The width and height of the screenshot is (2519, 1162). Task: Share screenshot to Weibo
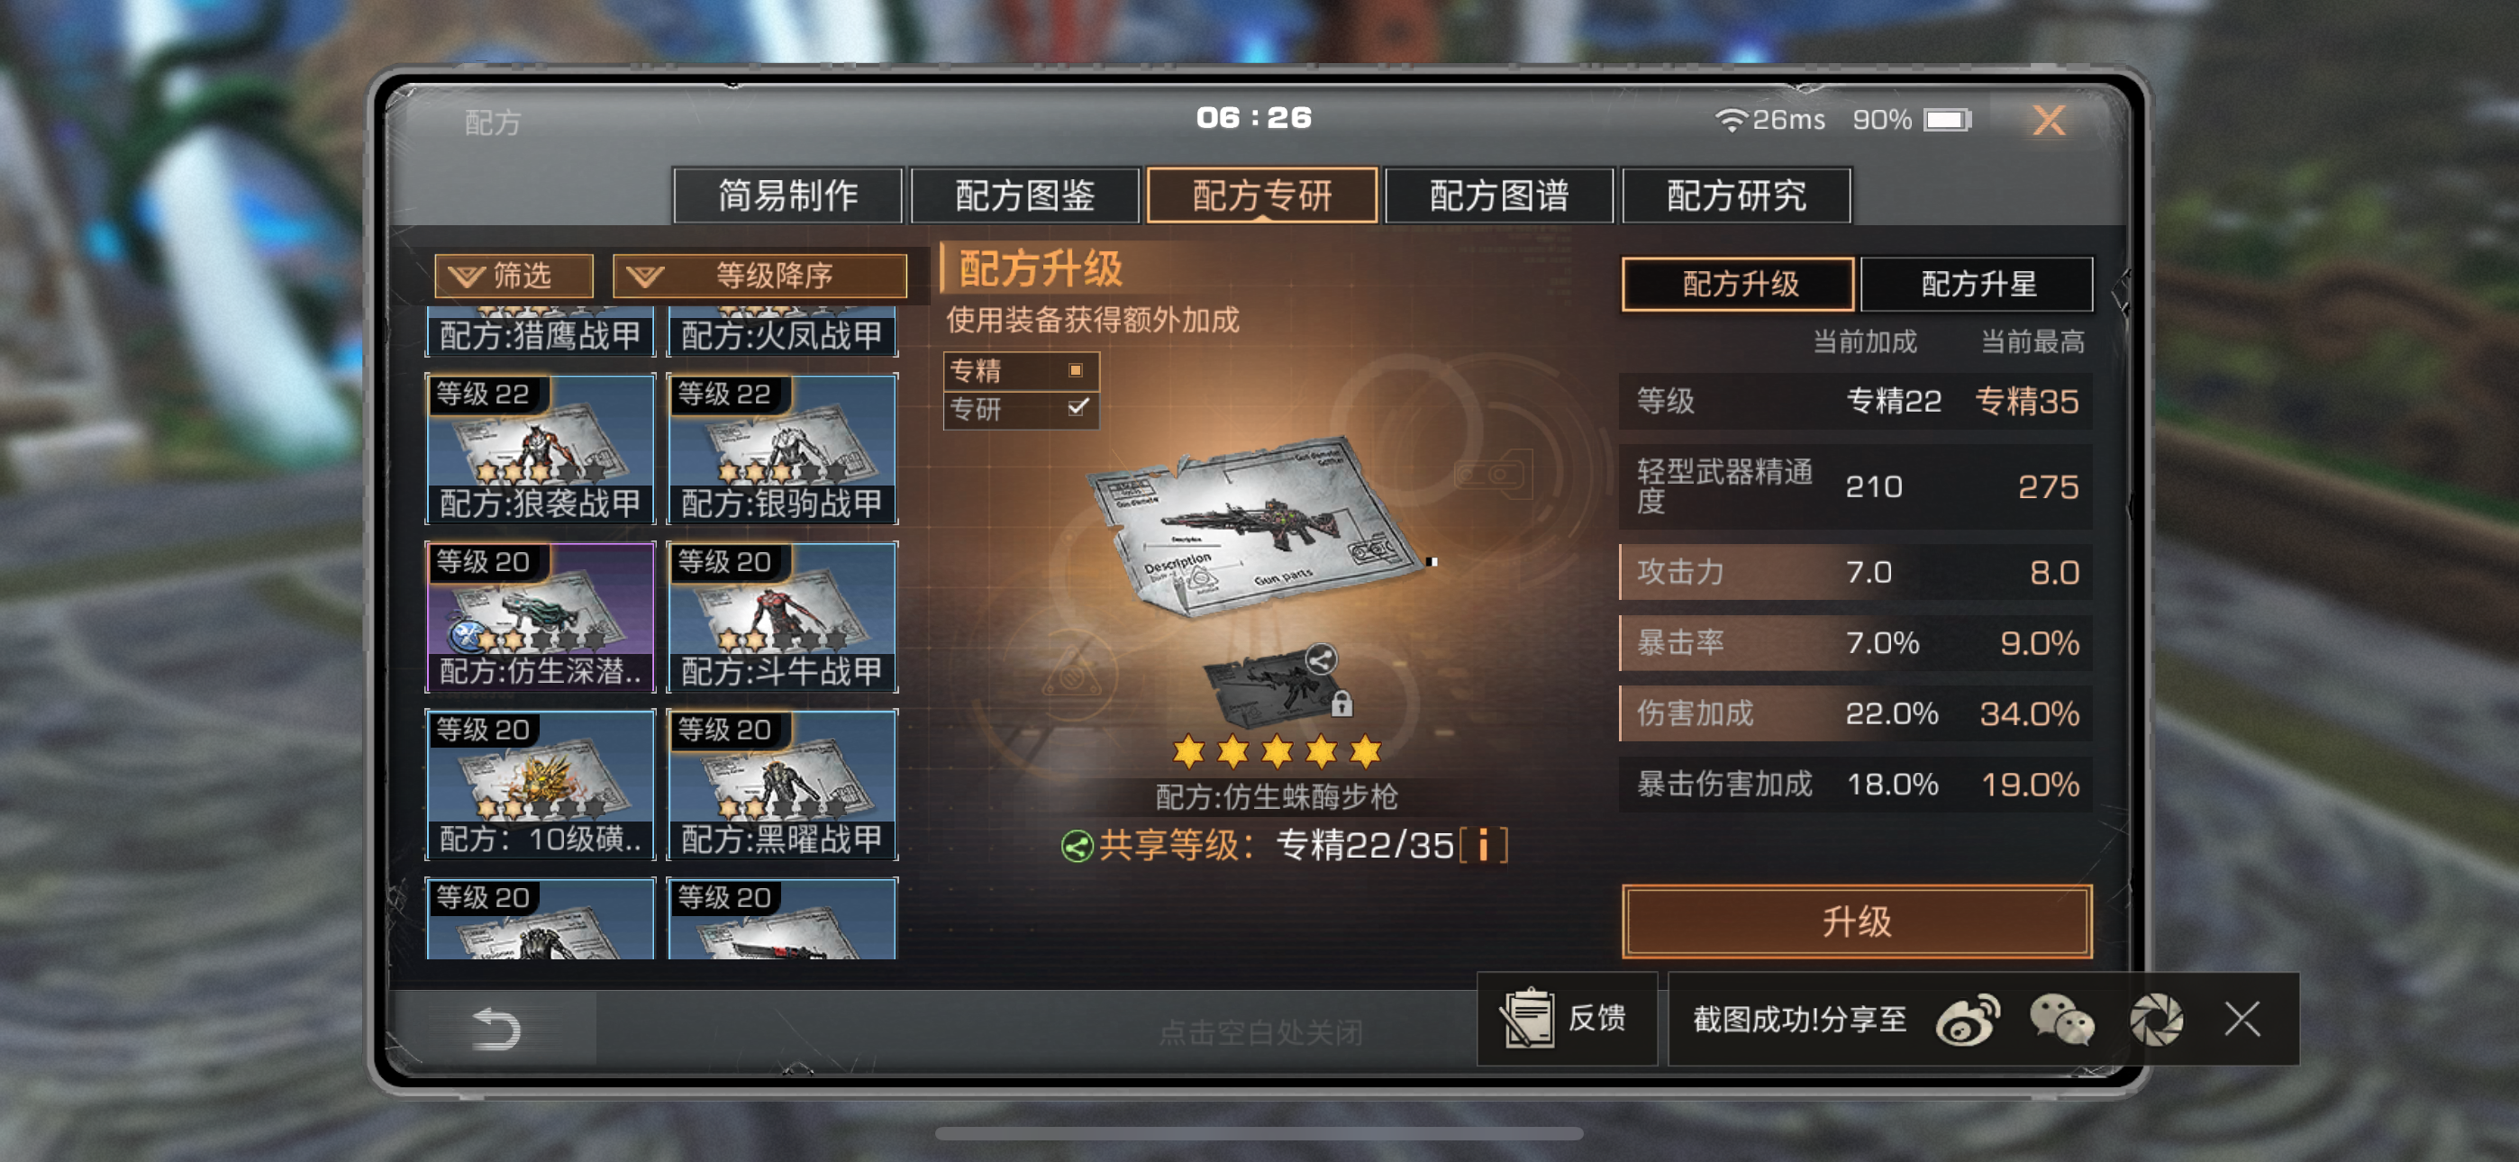pyautogui.click(x=1968, y=1021)
